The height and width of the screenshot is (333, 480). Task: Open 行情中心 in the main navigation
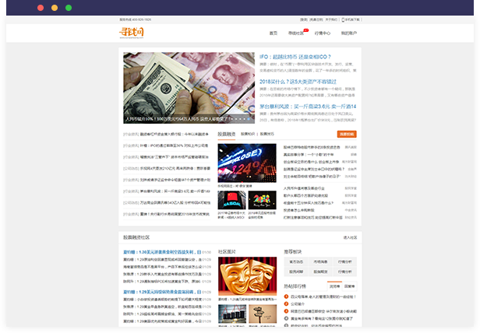[x=323, y=33]
